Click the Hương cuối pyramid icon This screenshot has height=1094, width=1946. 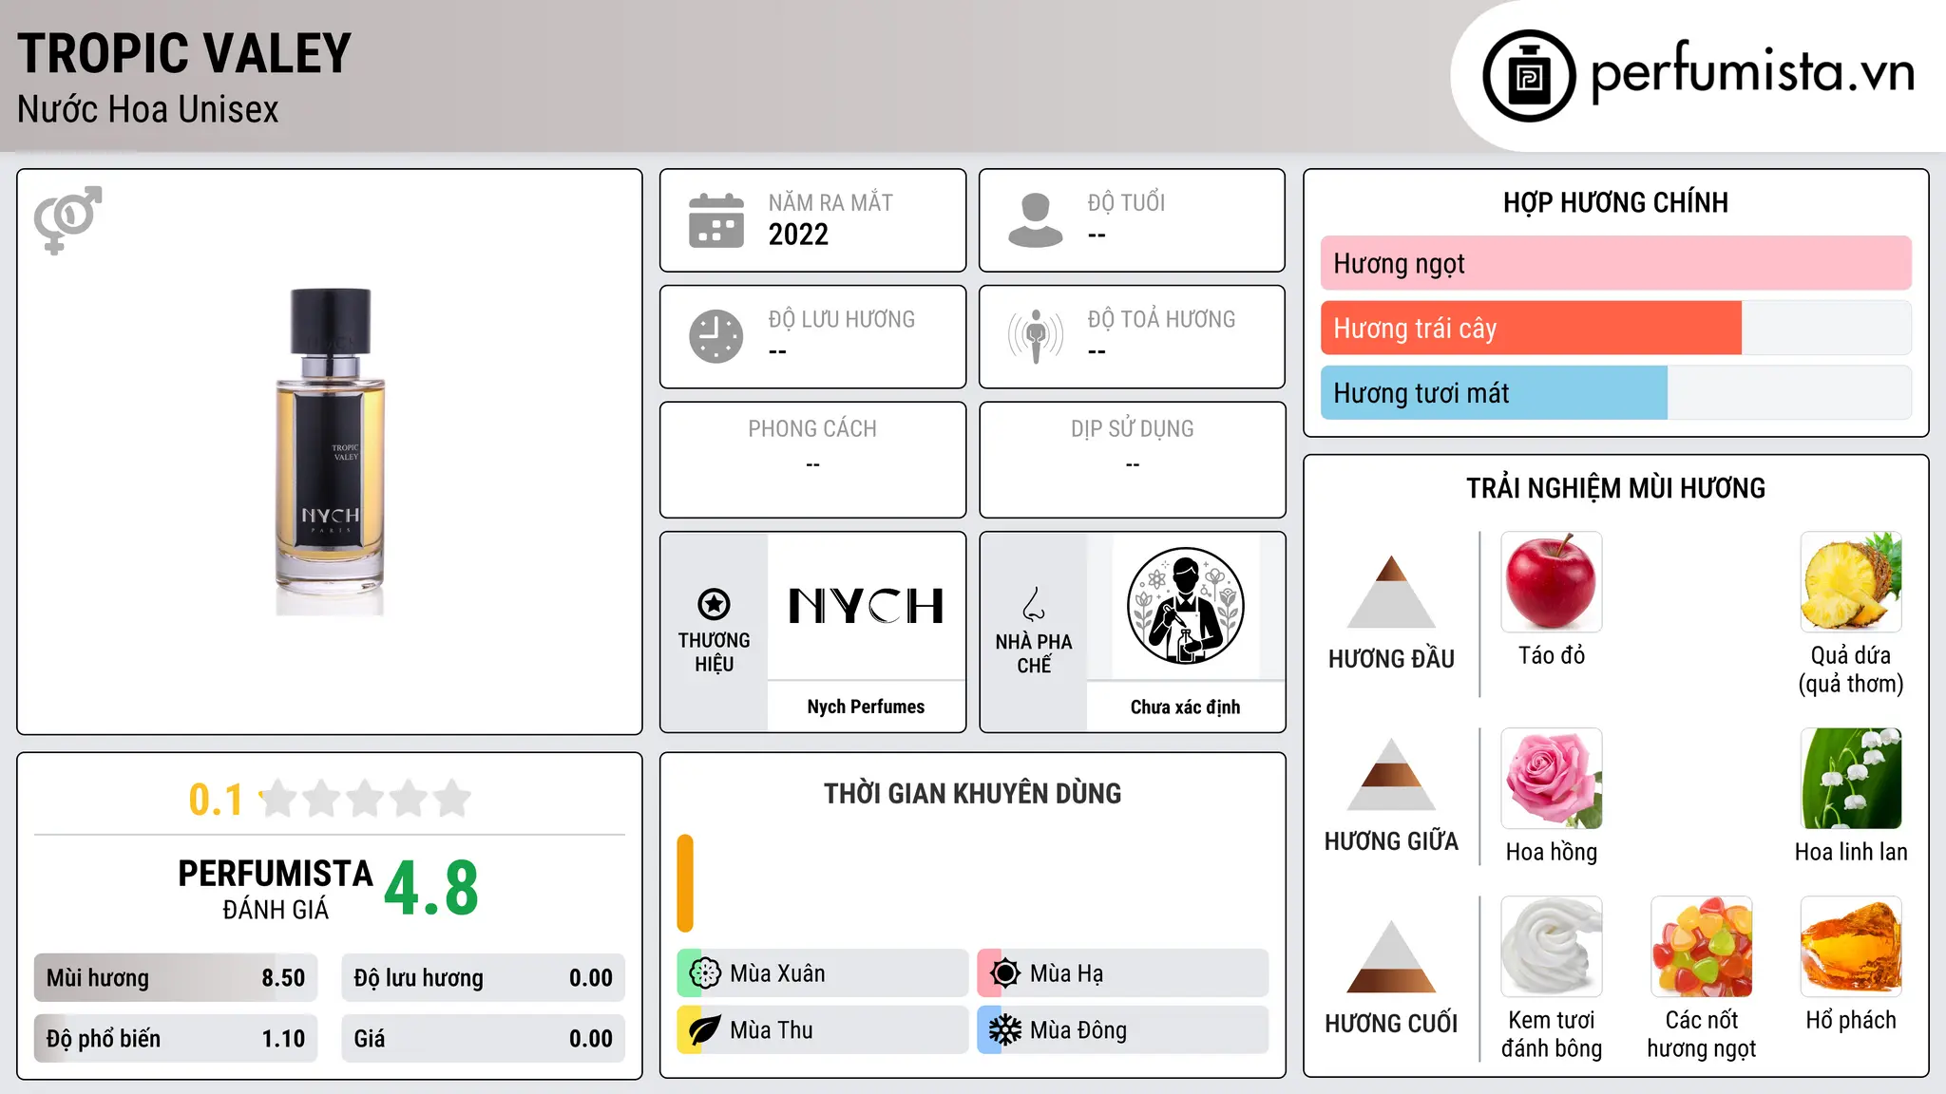(x=1391, y=956)
